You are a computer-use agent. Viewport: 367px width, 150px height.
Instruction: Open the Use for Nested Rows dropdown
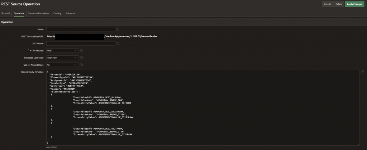point(62,65)
